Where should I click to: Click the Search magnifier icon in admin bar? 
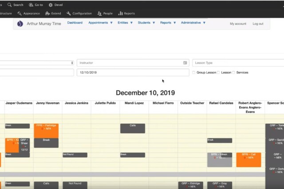coord(10,5)
